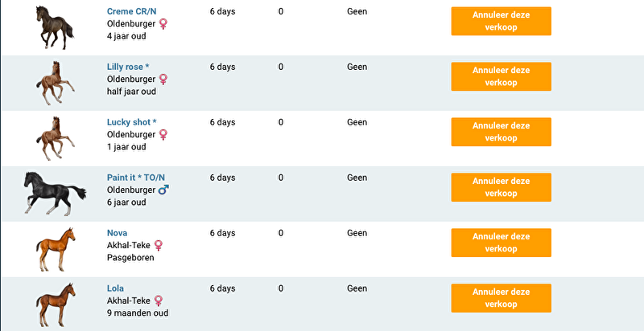Click the female icon beside Creme's Oldenburger breed
The height and width of the screenshot is (331, 644).
(163, 24)
